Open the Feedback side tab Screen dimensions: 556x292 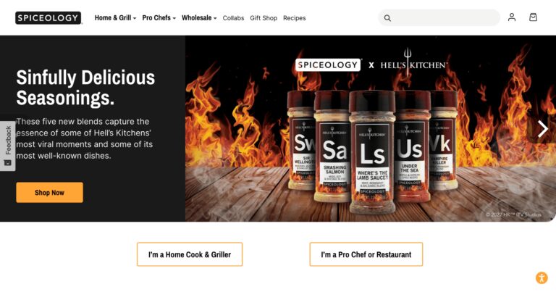7,146
